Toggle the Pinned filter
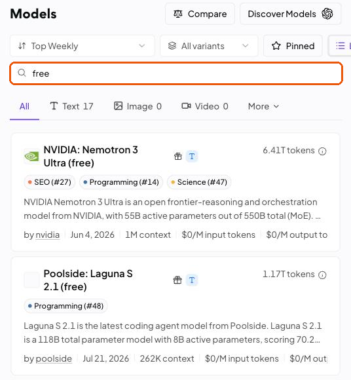This screenshot has width=351, height=380. pyautogui.click(x=293, y=46)
